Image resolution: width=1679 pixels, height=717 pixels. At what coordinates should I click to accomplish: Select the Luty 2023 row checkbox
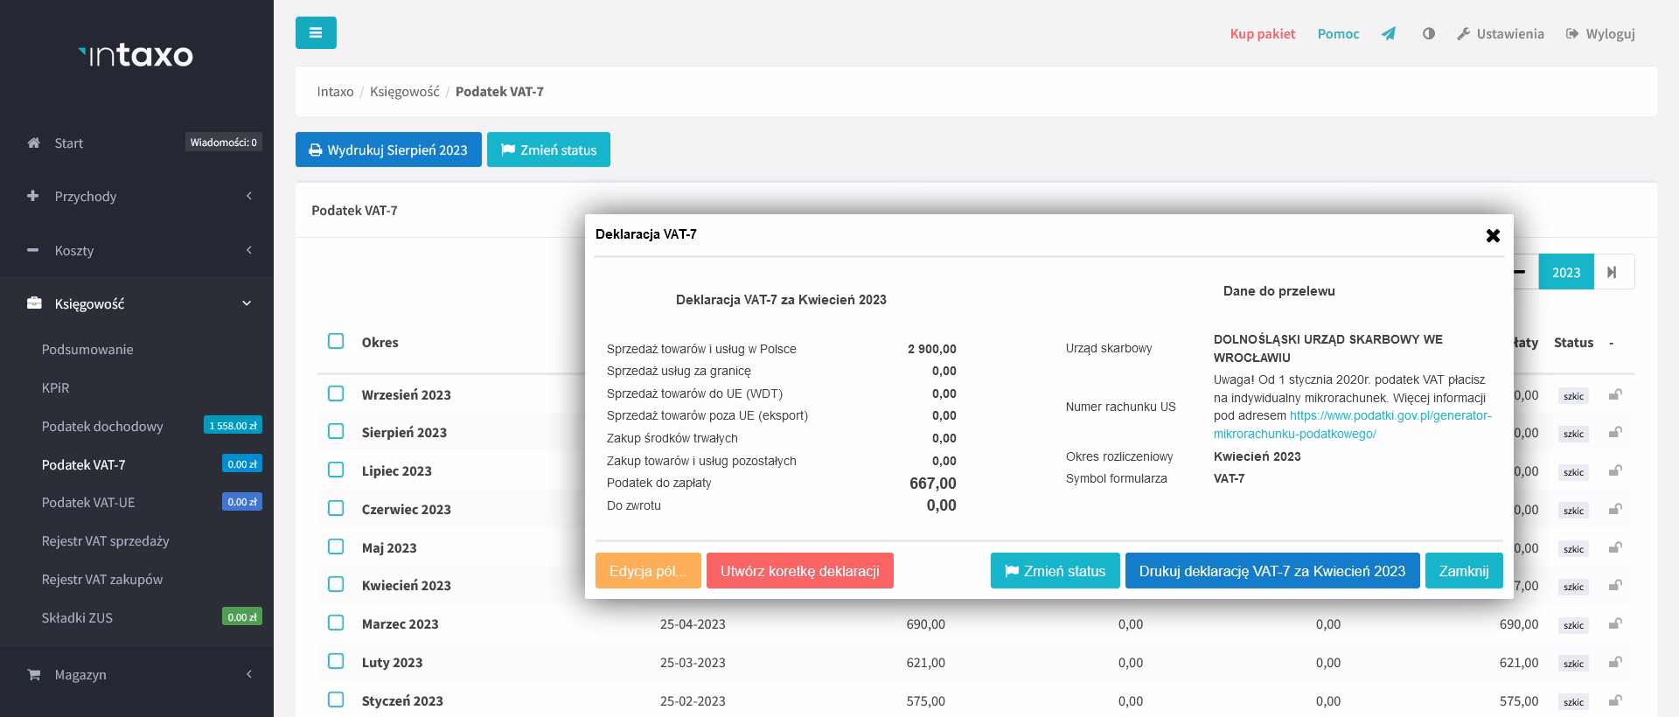coord(336,661)
